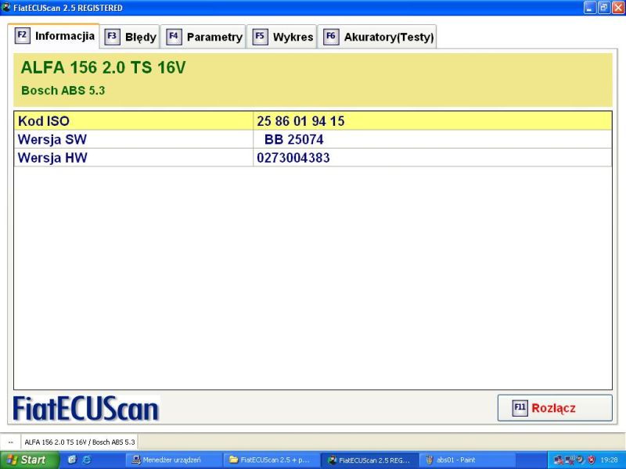
Task: Minimize the FiatECUScan window
Action: tap(590, 7)
